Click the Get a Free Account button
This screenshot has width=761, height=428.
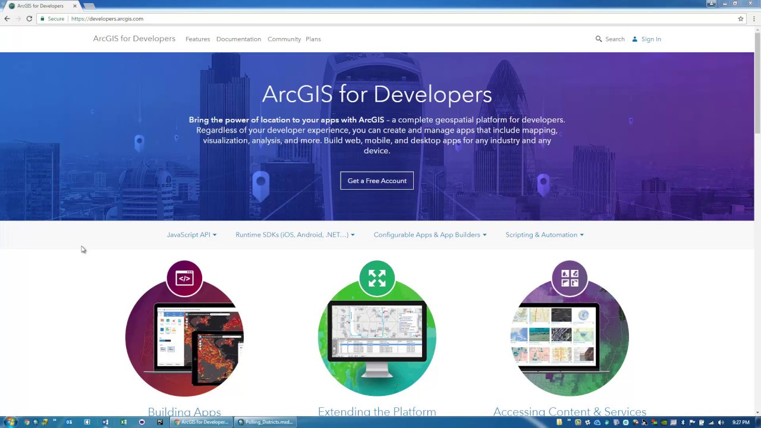(377, 181)
